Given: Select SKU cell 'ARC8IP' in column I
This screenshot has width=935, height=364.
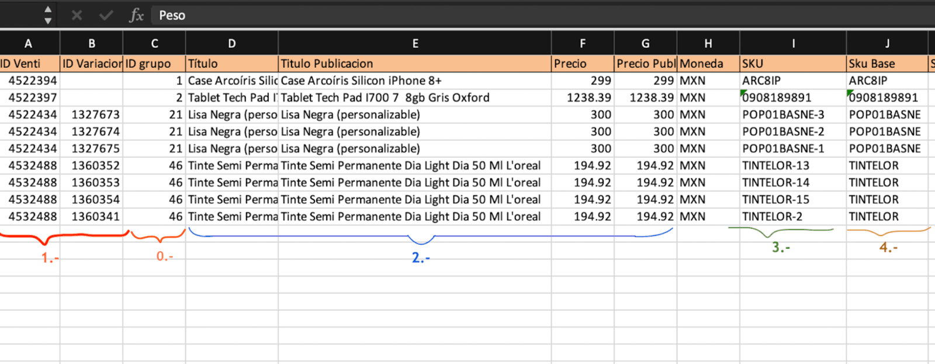Looking at the screenshot, I should (x=793, y=81).
